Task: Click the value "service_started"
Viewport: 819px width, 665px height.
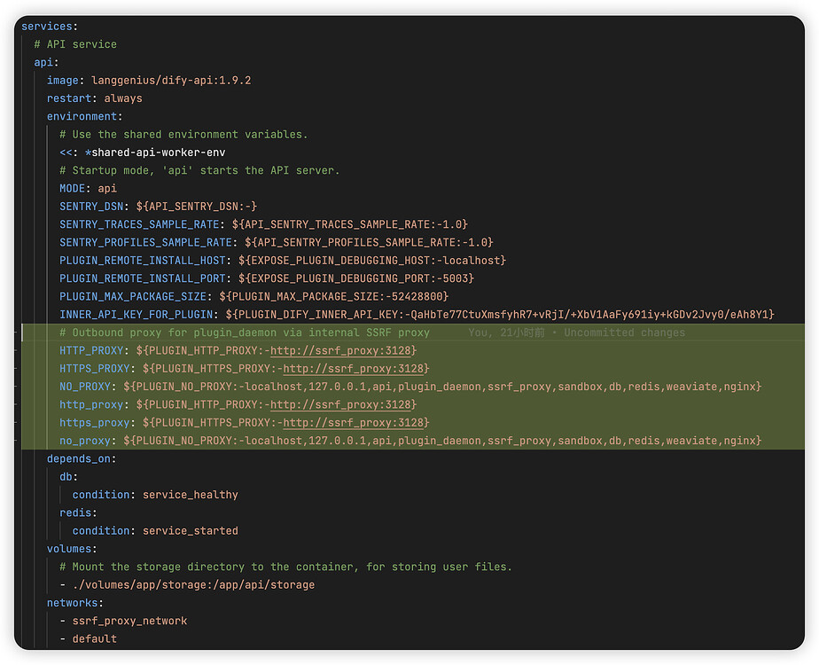Action: [x=190, y=531]
